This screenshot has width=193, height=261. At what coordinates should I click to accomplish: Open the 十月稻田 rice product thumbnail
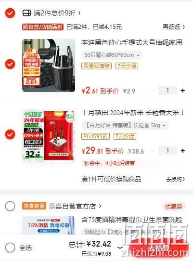tap(49, 135)
